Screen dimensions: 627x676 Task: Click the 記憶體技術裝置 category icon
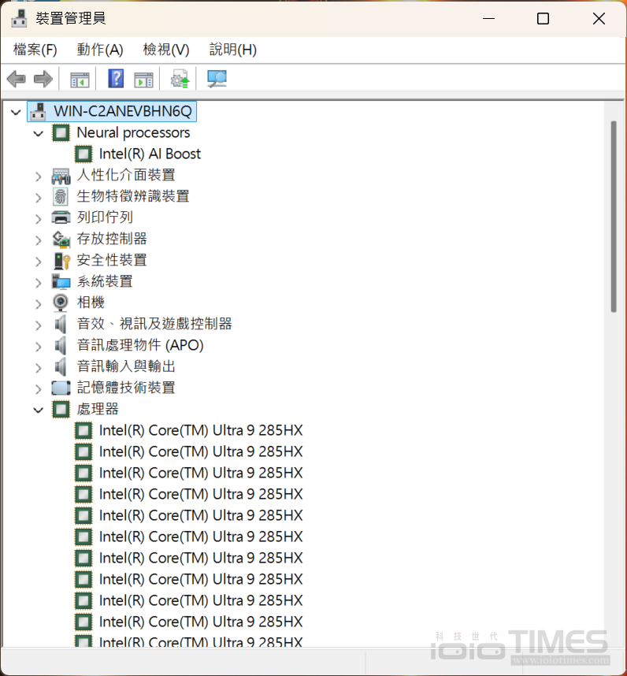click(x=61, y=388)
